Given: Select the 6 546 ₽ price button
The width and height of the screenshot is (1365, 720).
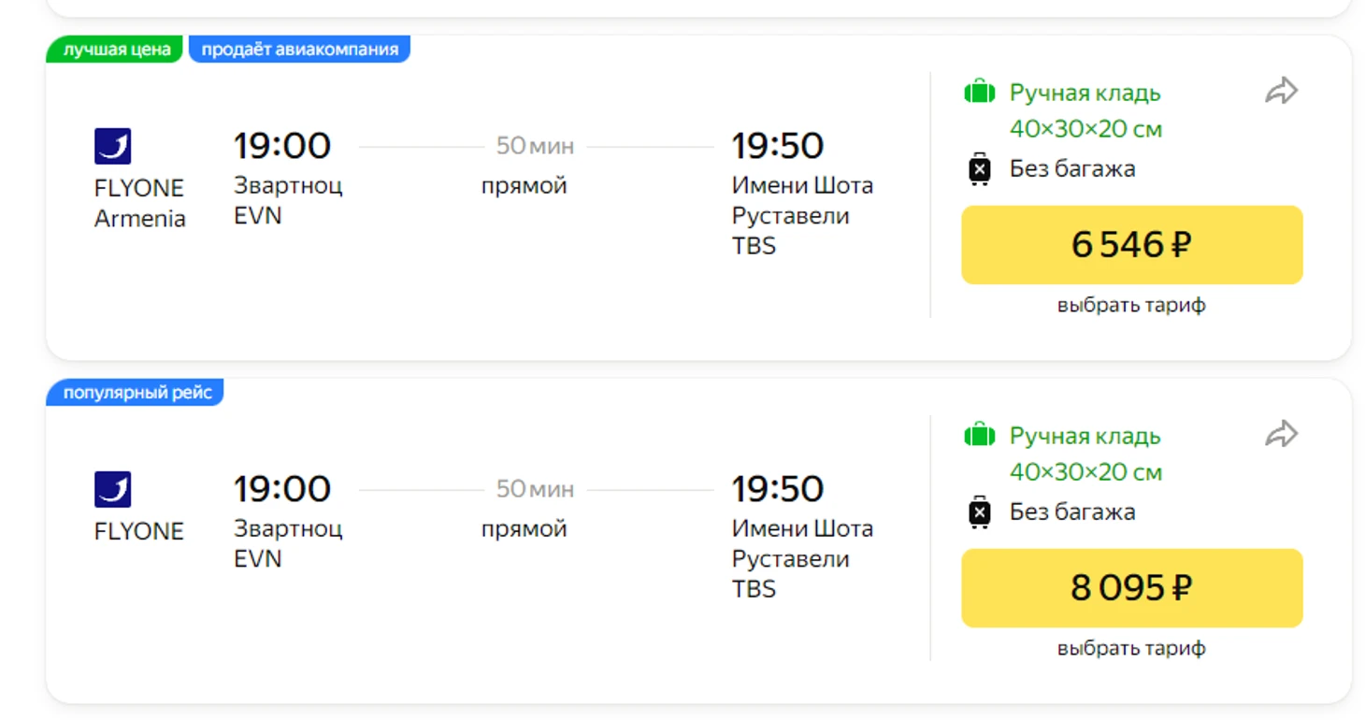Looking at the screenshot, I should point(1131,245).
